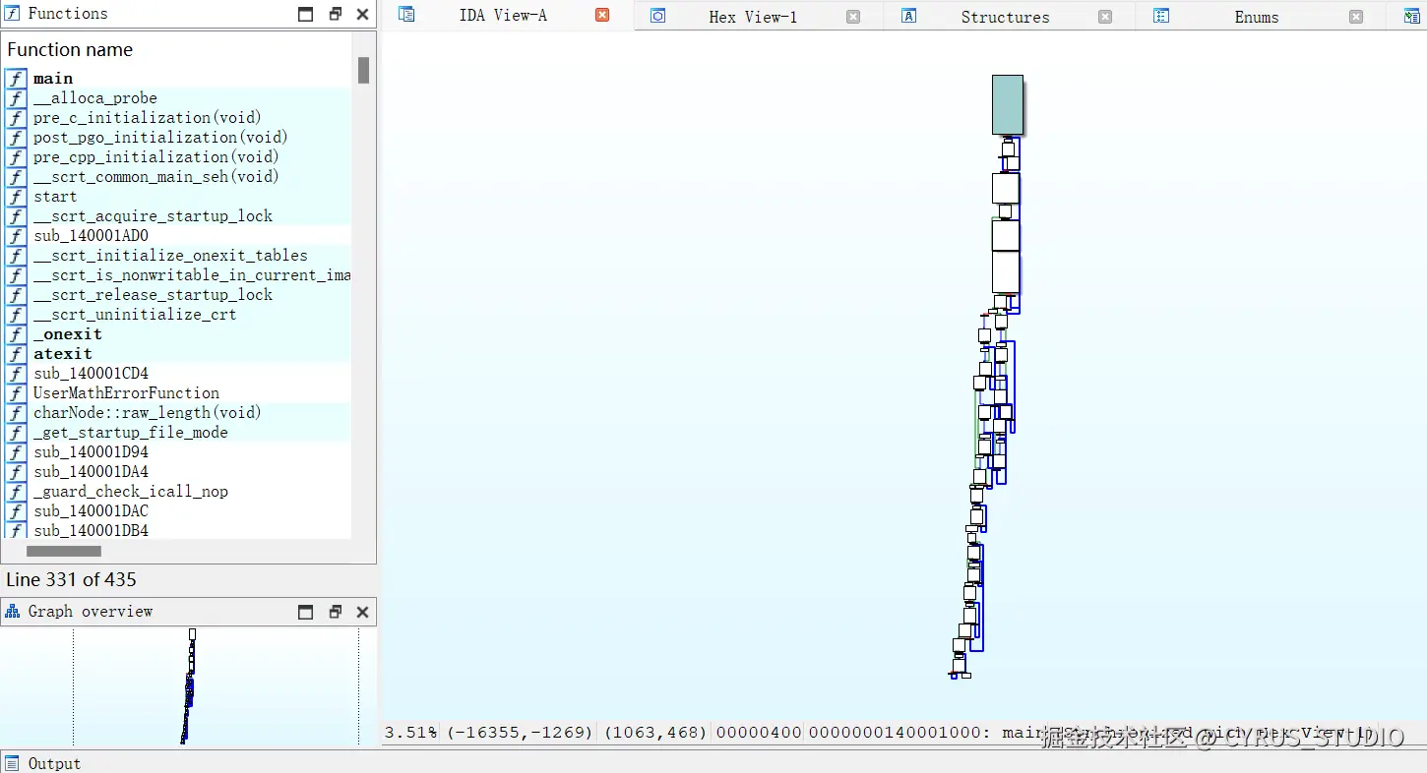Select _guard_check_icall_nop function
Screen dimensions: 1427x773
177,492
